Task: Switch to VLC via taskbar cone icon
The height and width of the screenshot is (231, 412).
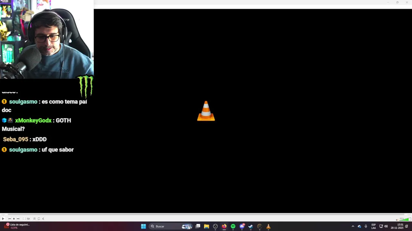Action: pyautogui.click(x=268, y=226)
